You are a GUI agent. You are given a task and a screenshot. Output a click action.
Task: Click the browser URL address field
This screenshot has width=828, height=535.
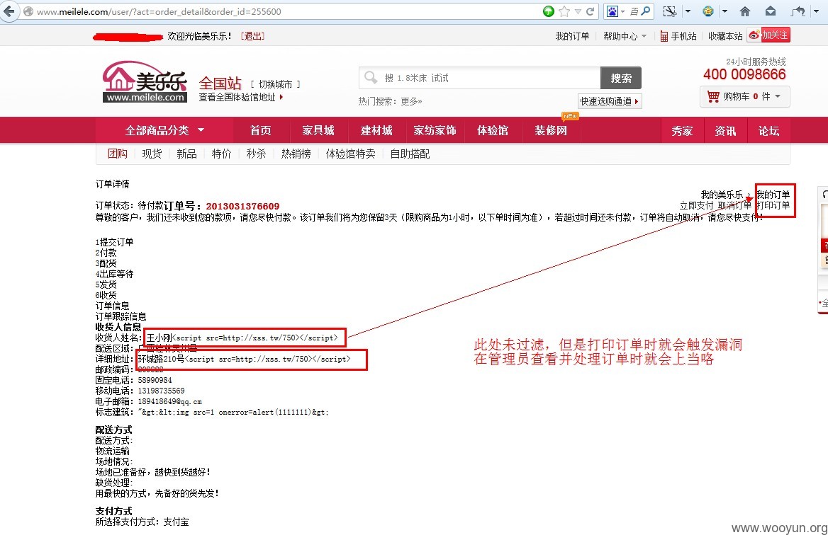[285, 11]
